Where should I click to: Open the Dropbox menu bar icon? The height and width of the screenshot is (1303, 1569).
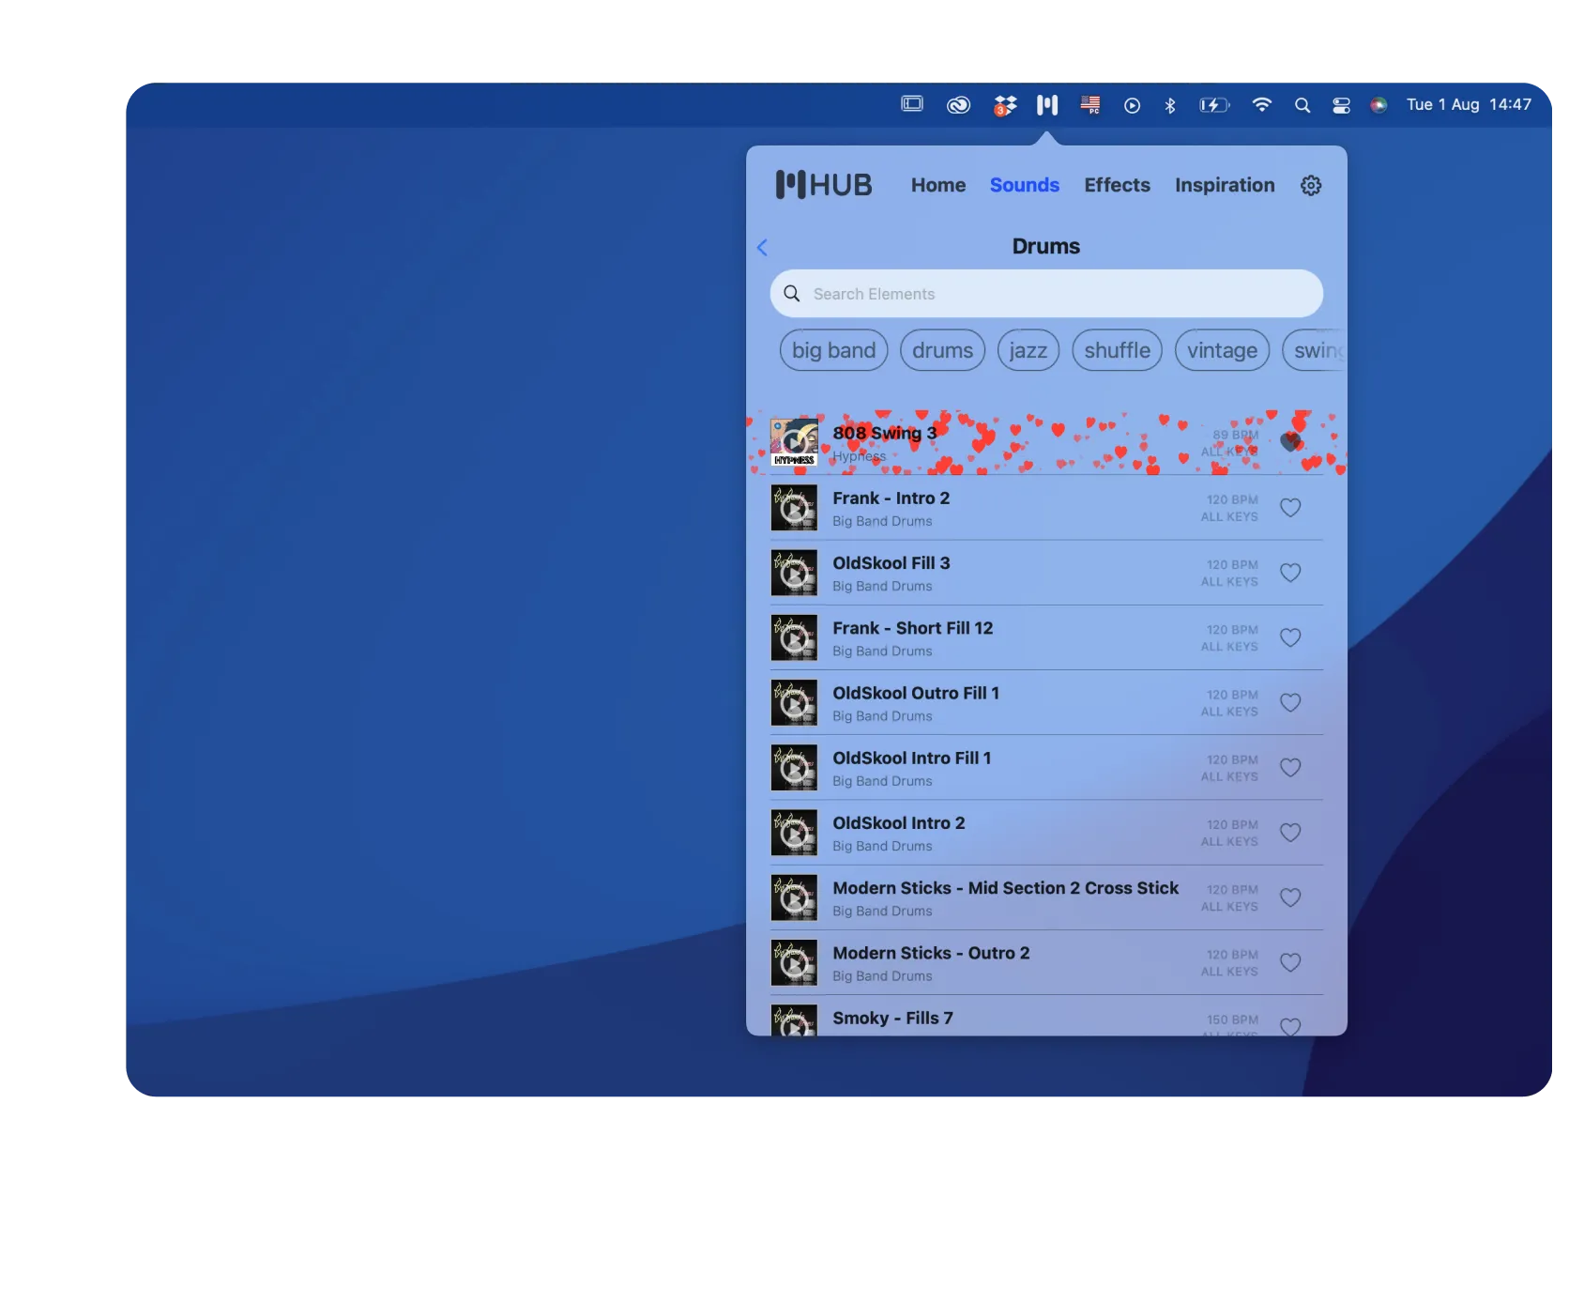click(1003, 104)
